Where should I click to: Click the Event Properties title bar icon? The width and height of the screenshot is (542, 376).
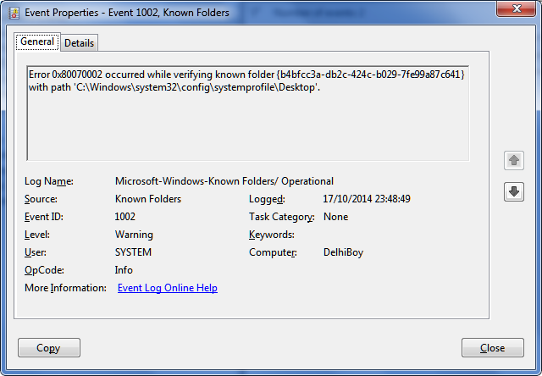pyautogui.click(x=14, y=13)
